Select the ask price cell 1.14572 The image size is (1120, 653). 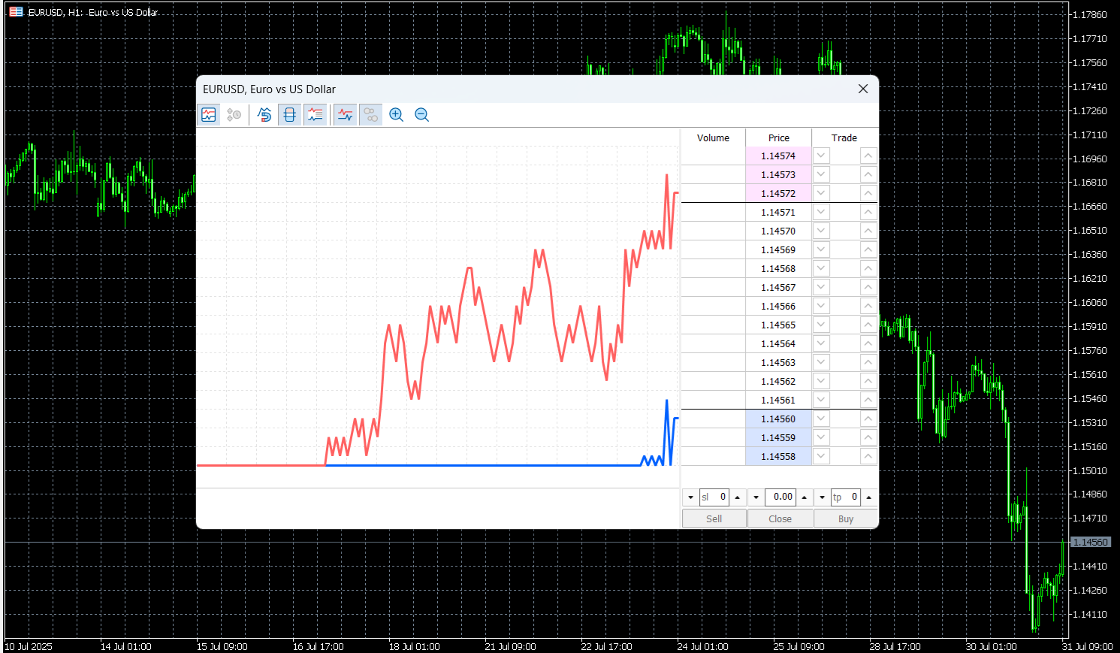point(778,193)
